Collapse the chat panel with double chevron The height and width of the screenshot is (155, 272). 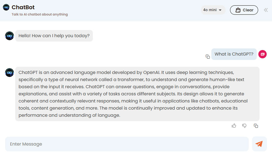(266, 10)
